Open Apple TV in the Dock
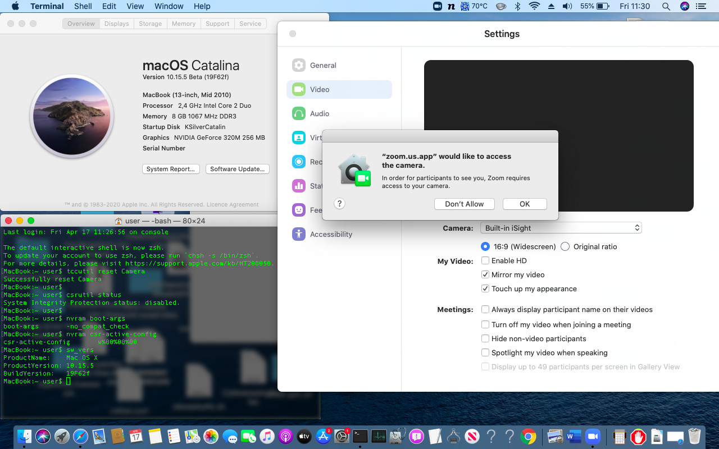This screenshot has width=719, height=449. [x=304, y=436]
